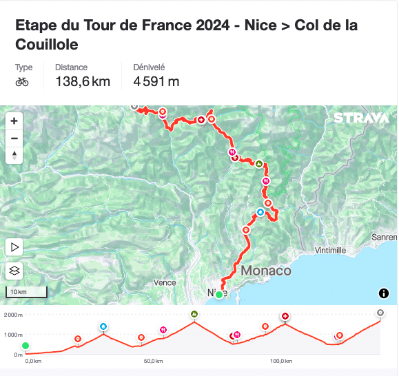Reset map compass orientation

(x=14, y=156)
